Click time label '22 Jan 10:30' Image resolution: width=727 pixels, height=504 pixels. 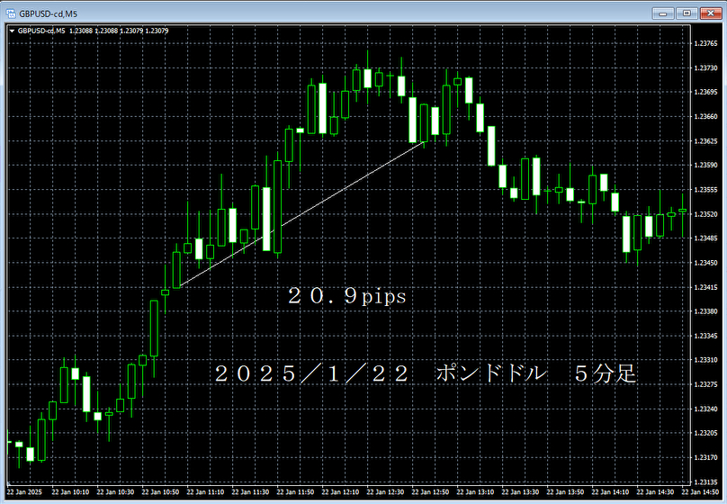pos(115,492)
